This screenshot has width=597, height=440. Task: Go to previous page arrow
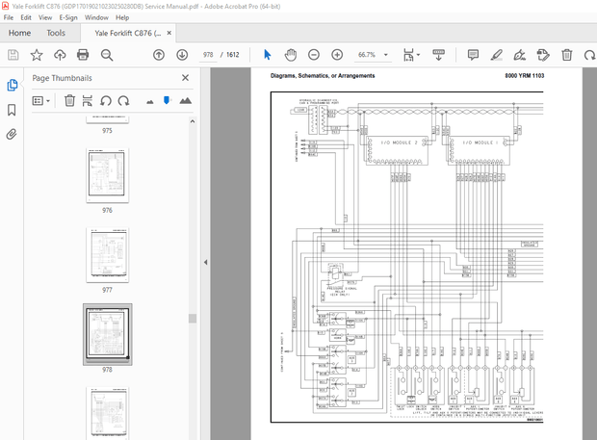(159, 55)
